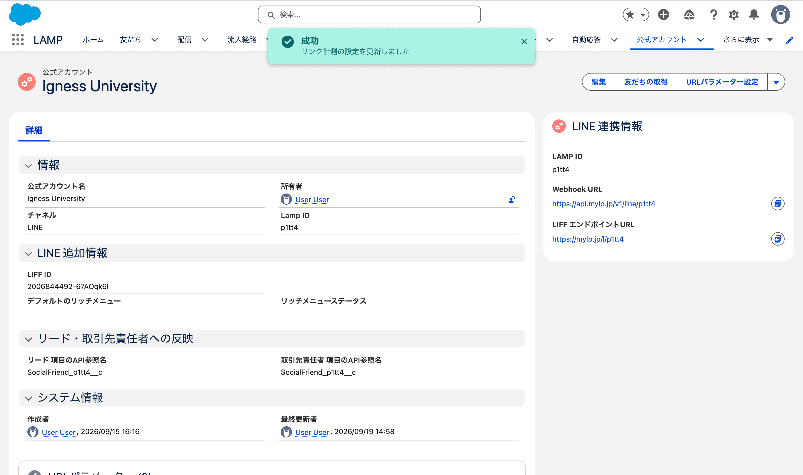Focus the 検索 search field
This screenshot has height=475, width=803.
coord(369,15)
